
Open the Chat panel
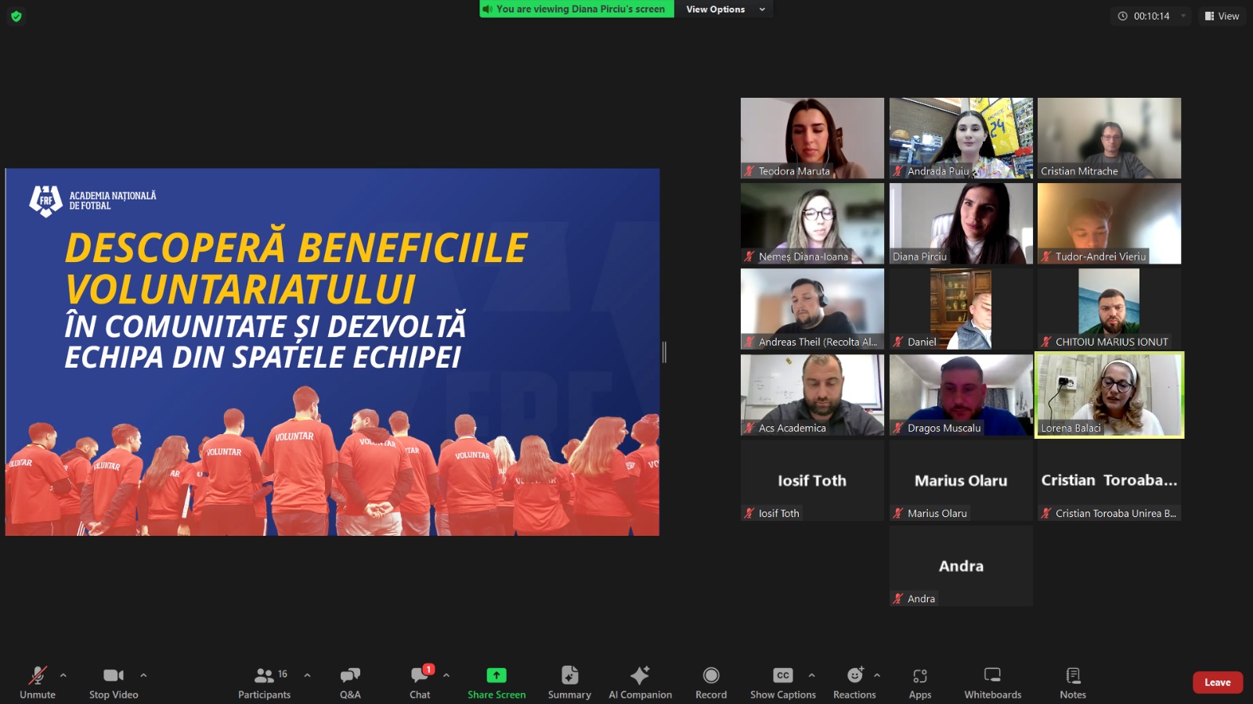420,681
